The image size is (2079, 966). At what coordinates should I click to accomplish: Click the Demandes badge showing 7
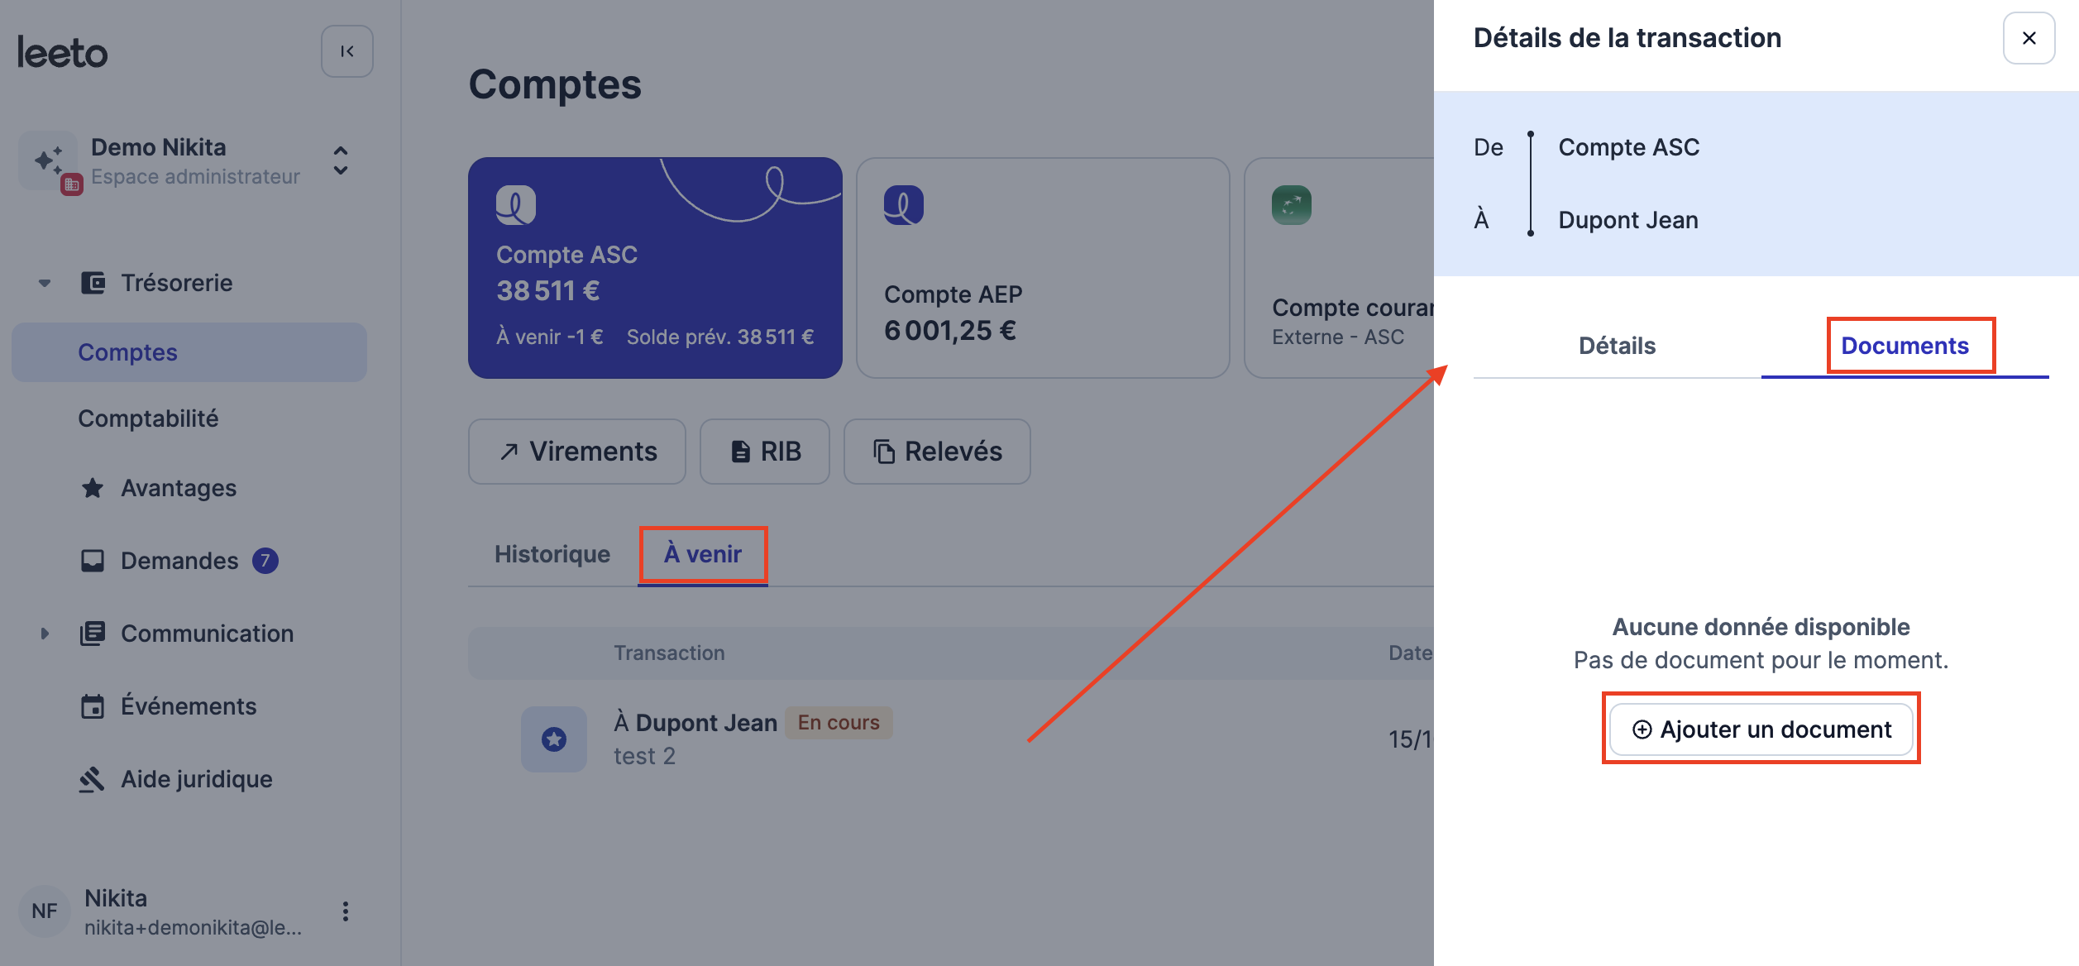(265, 561)
